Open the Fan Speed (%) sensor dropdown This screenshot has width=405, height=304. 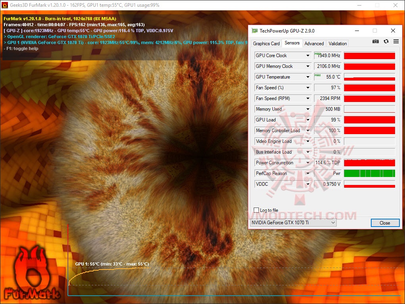[308, 88]
